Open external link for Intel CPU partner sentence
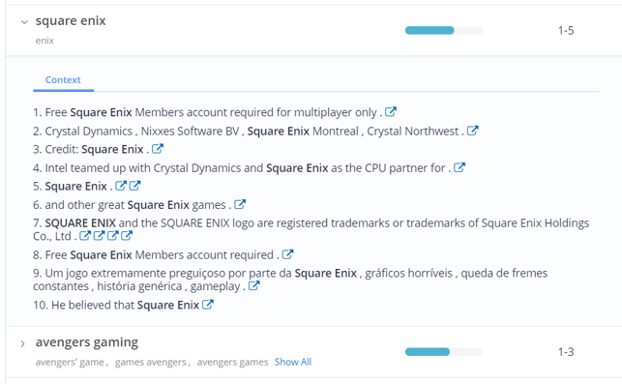Screen dimensions: 622x384 click(x=459, y=167)
